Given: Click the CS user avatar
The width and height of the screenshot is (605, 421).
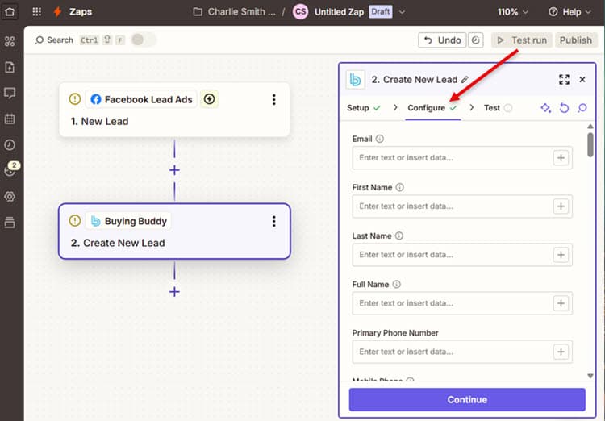Looking at the screenshot, I should [x=300, y=12].
